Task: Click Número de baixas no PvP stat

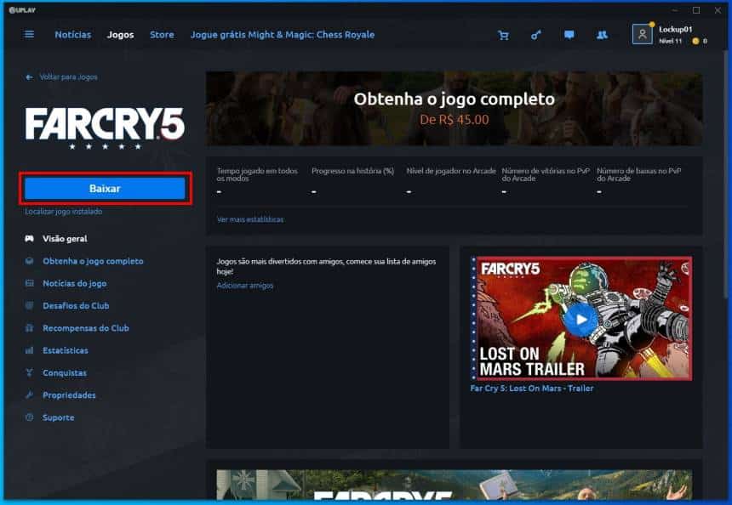Action: click(638, 174)
